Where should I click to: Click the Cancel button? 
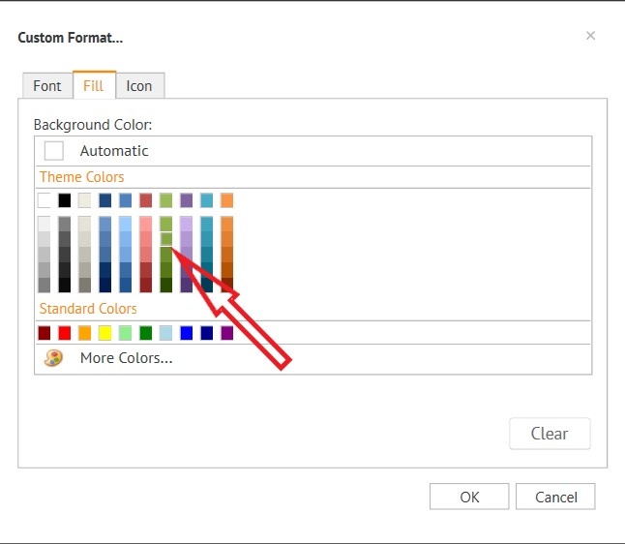(555, 497)
